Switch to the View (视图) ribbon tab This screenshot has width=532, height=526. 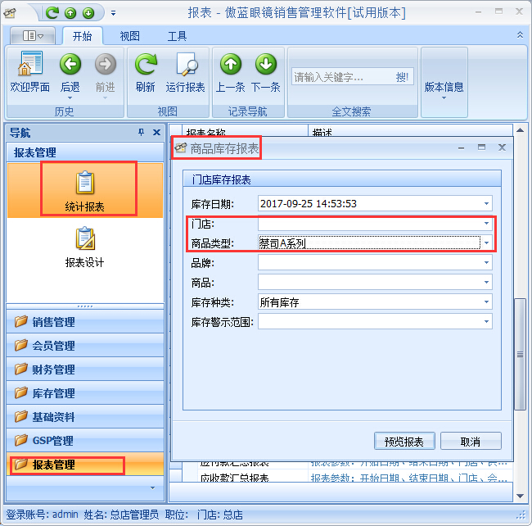[x=129, y=36]
